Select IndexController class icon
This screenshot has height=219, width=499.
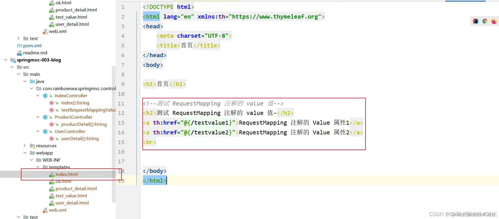[x=45, y=95]
